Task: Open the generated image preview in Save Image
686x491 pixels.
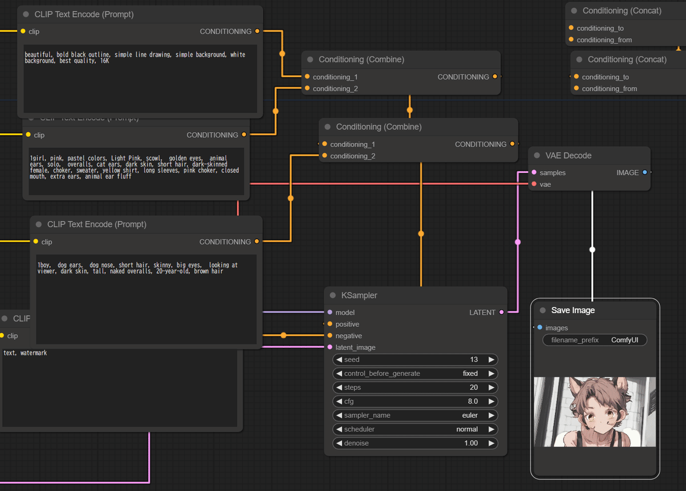Action: [595, 411]
